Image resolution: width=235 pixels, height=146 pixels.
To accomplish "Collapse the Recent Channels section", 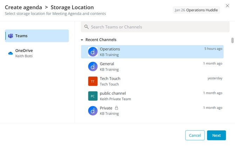I will [x=82, y=40].
